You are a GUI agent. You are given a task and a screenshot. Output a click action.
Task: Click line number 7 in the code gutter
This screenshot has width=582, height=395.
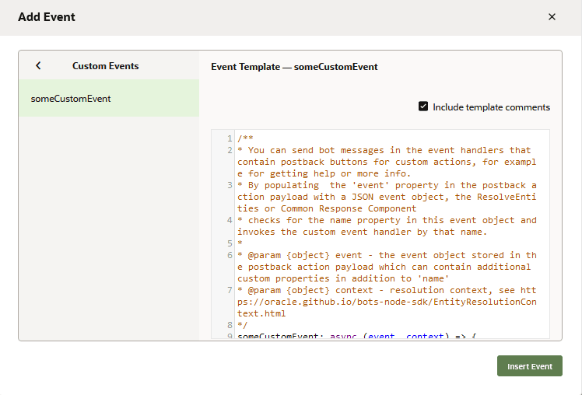[x=230, y=290]
